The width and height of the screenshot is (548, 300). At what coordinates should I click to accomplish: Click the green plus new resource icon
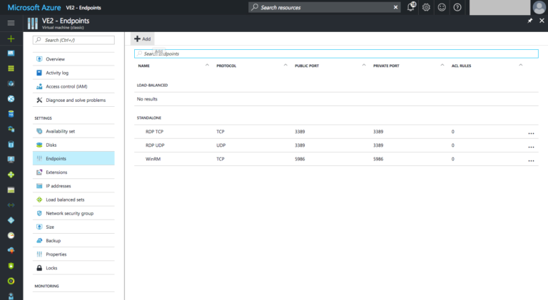(11, 38)
